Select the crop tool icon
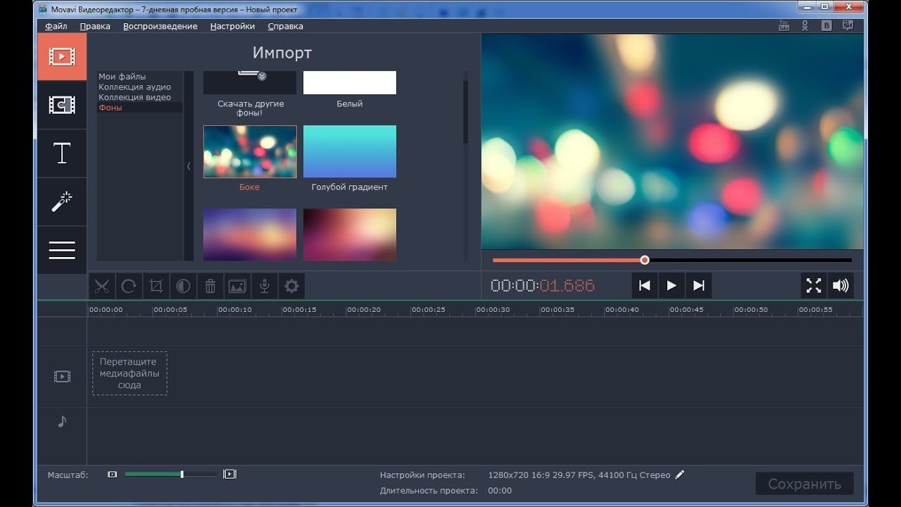This screenshot has width=901, height=507. 156,286
